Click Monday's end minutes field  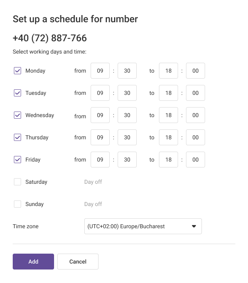coord(196,71)
